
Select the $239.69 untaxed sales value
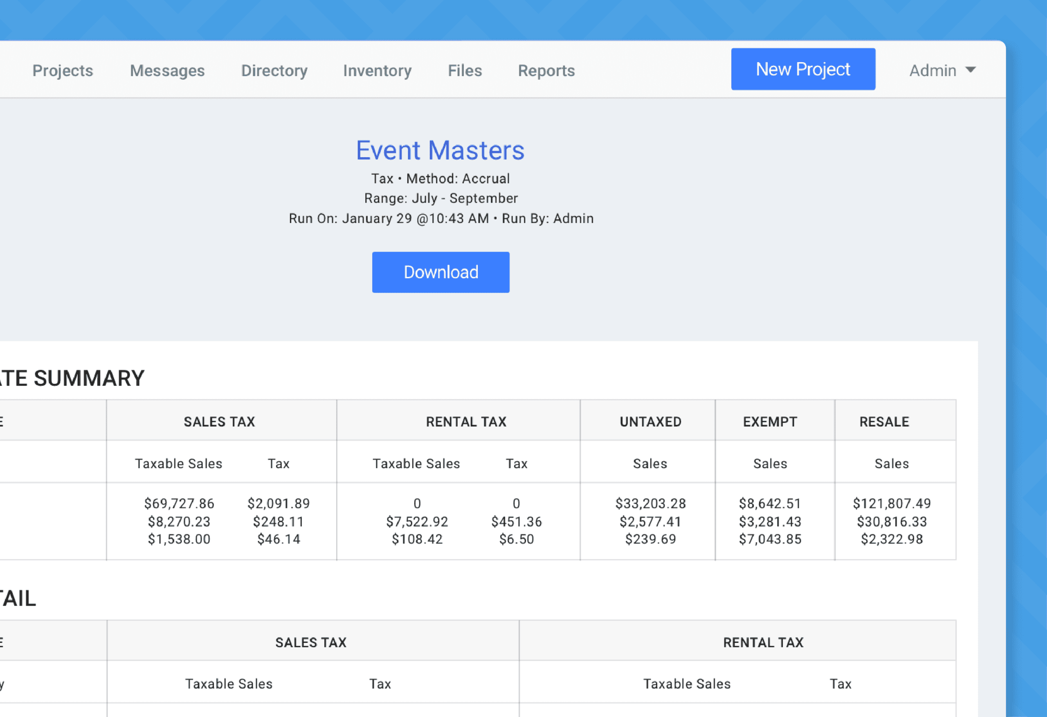(651, 539)
